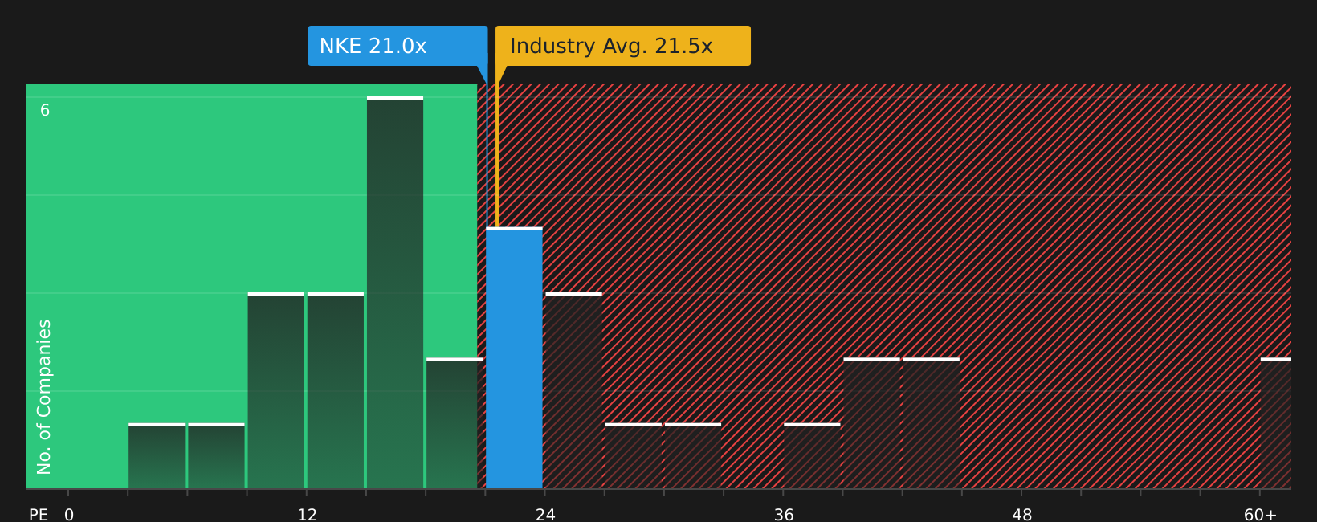This screenshot has height=522, width=1317.
Task: Select the tallest bar reaching 6 companies
Action: pos(395,293)
